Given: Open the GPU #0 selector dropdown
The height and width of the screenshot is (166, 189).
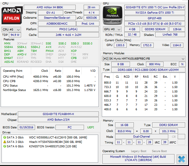Looking at the screenshot, I should click(x=112, y=29).
